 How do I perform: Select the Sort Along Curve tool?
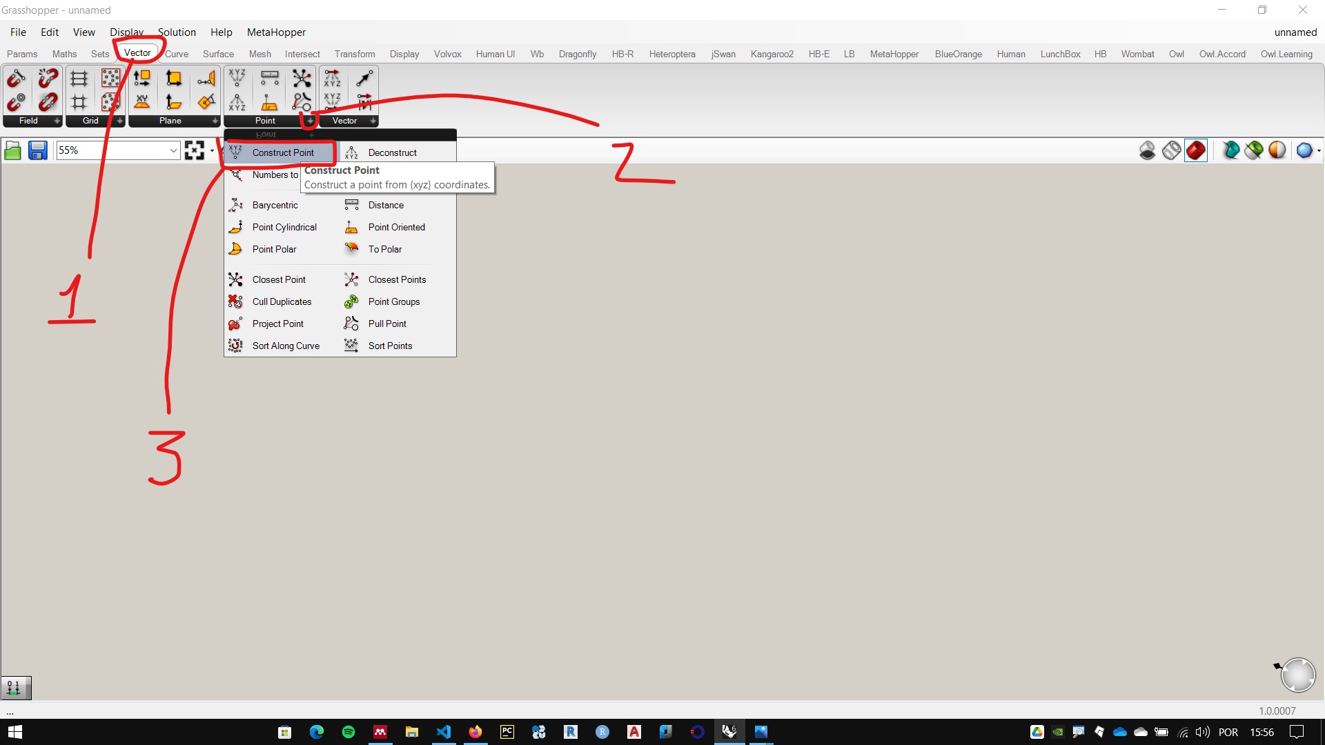[286, 346]
